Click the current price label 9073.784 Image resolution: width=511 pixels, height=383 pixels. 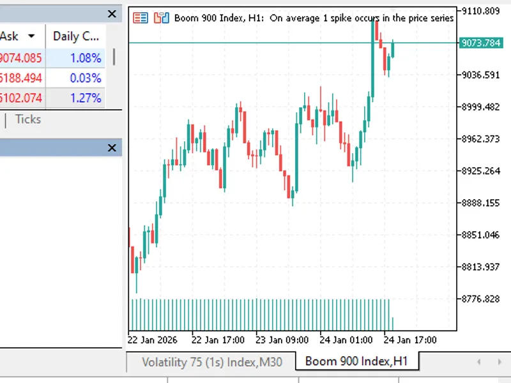pos(481,43)
